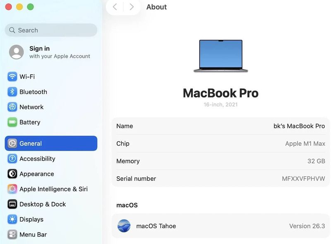Click the Version 26.3 text
This screenshot has height=244, width=331.
[307, 226]
